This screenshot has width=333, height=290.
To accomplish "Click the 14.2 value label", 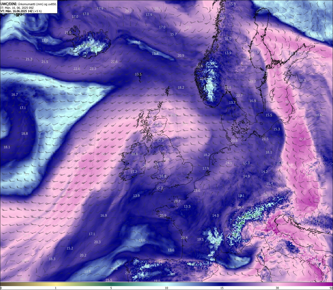I will pyautogui.click(x=264, y=172).
